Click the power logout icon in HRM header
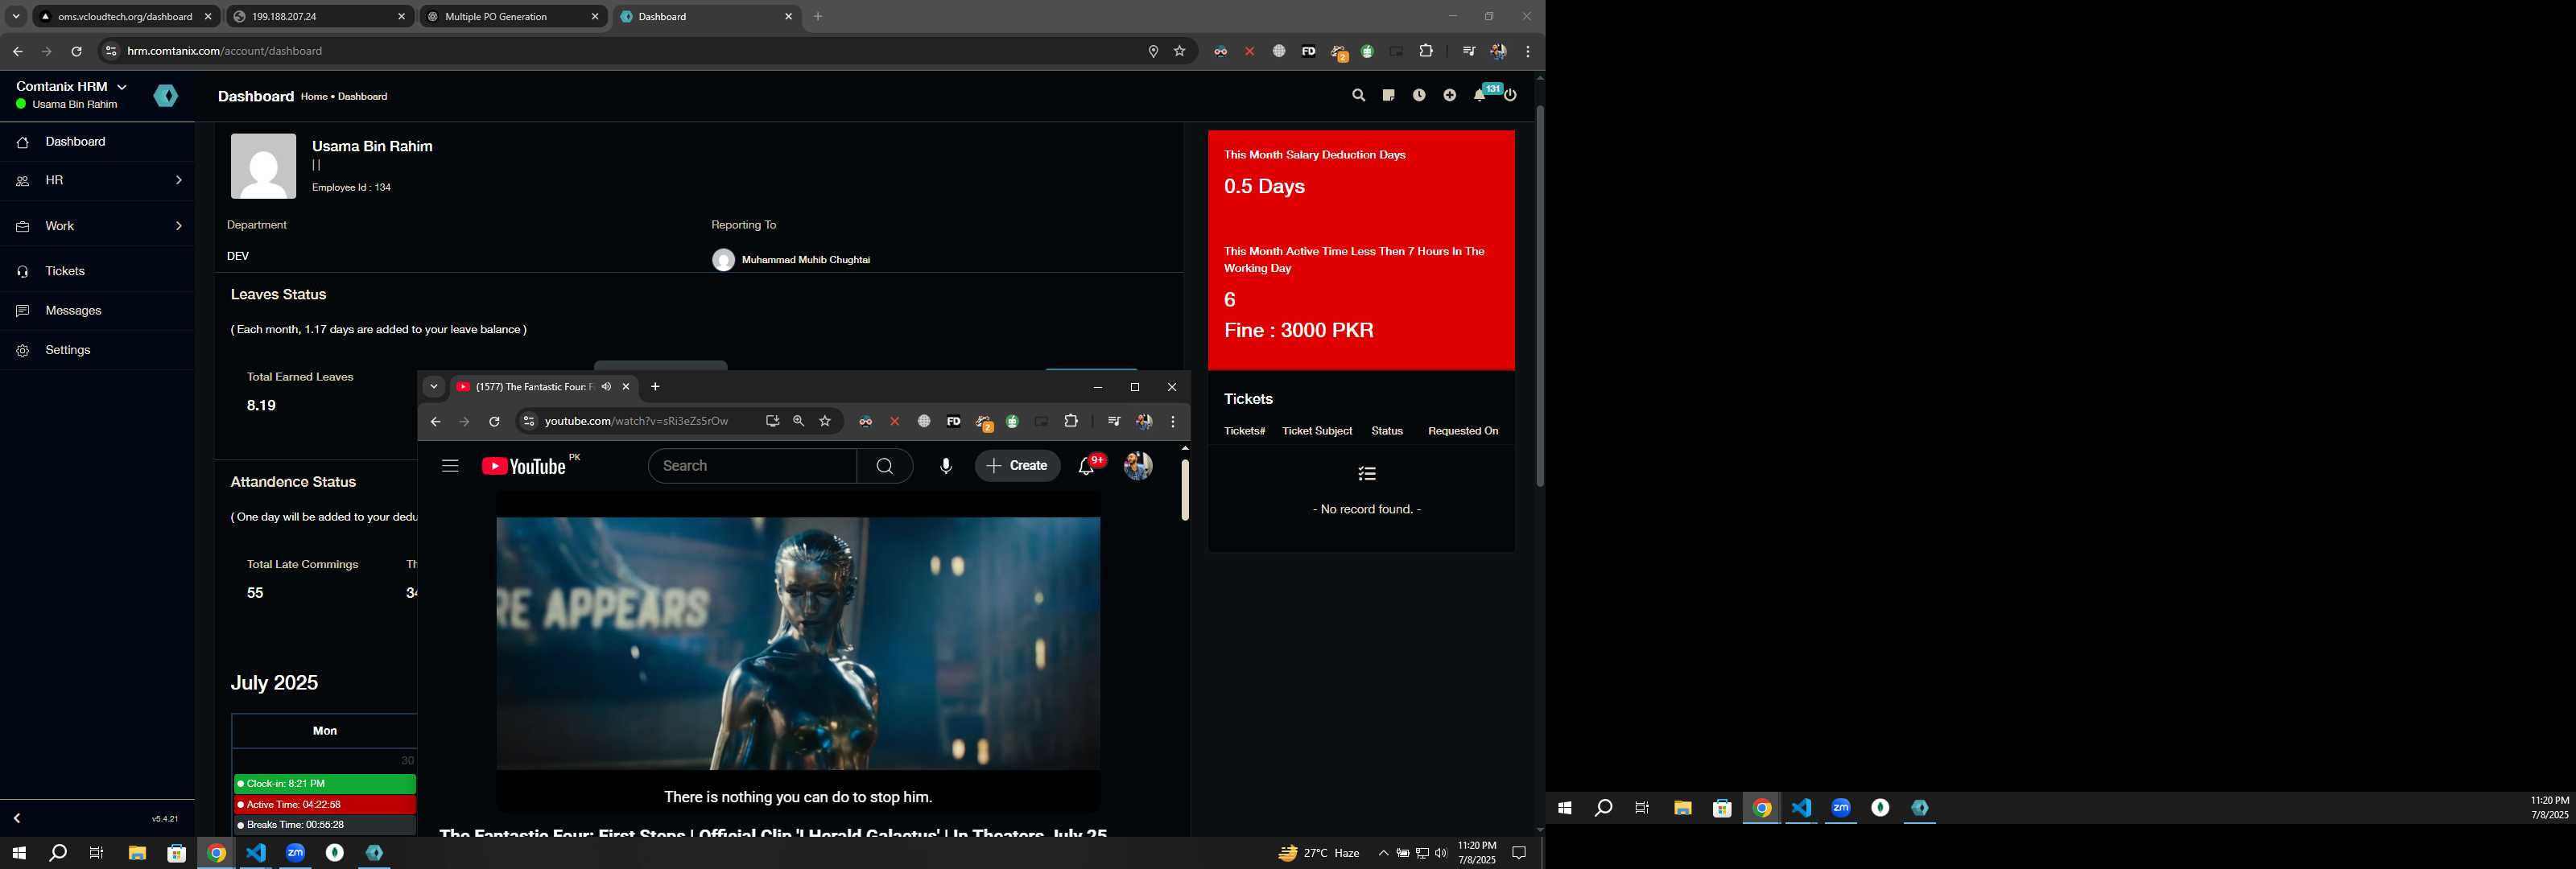This screenshot has width=2576, height=869. pyautogui.click(x=1511, y=96)
